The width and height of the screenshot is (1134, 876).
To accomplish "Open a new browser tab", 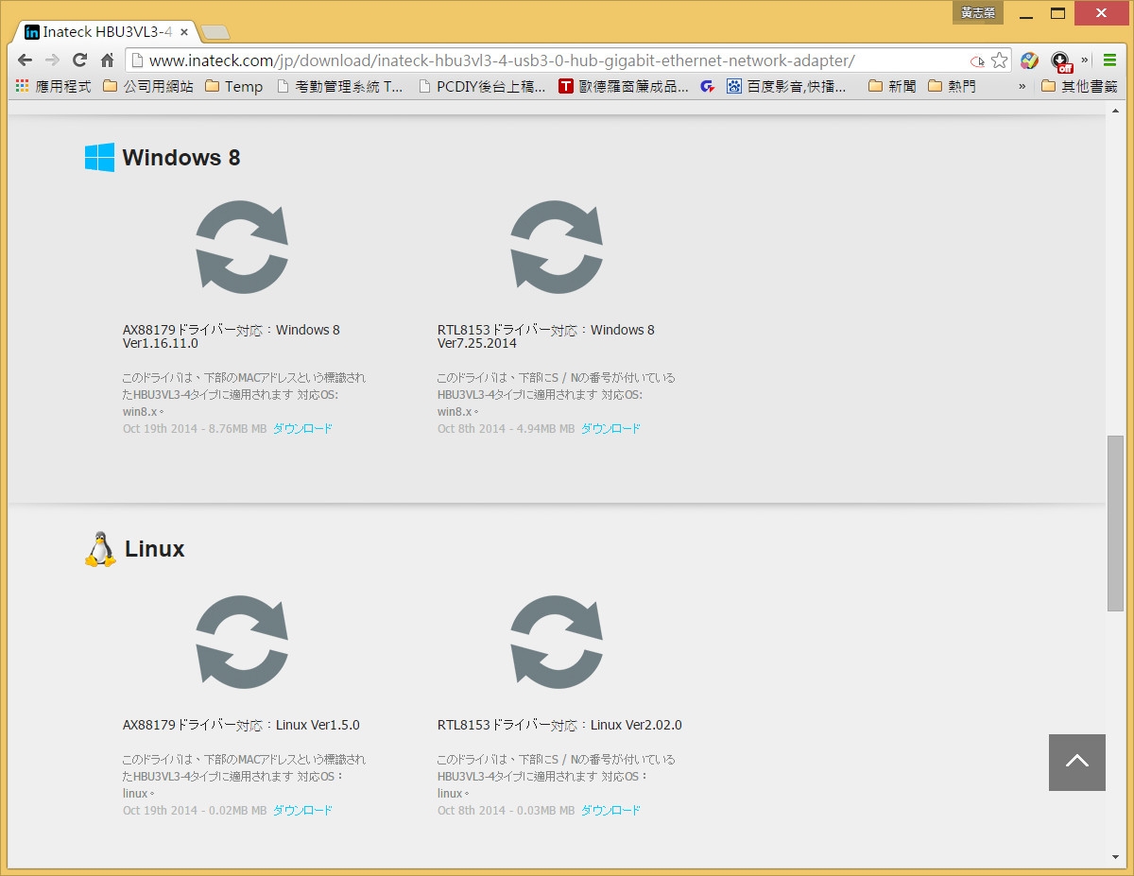I will [x=215, y=32].
